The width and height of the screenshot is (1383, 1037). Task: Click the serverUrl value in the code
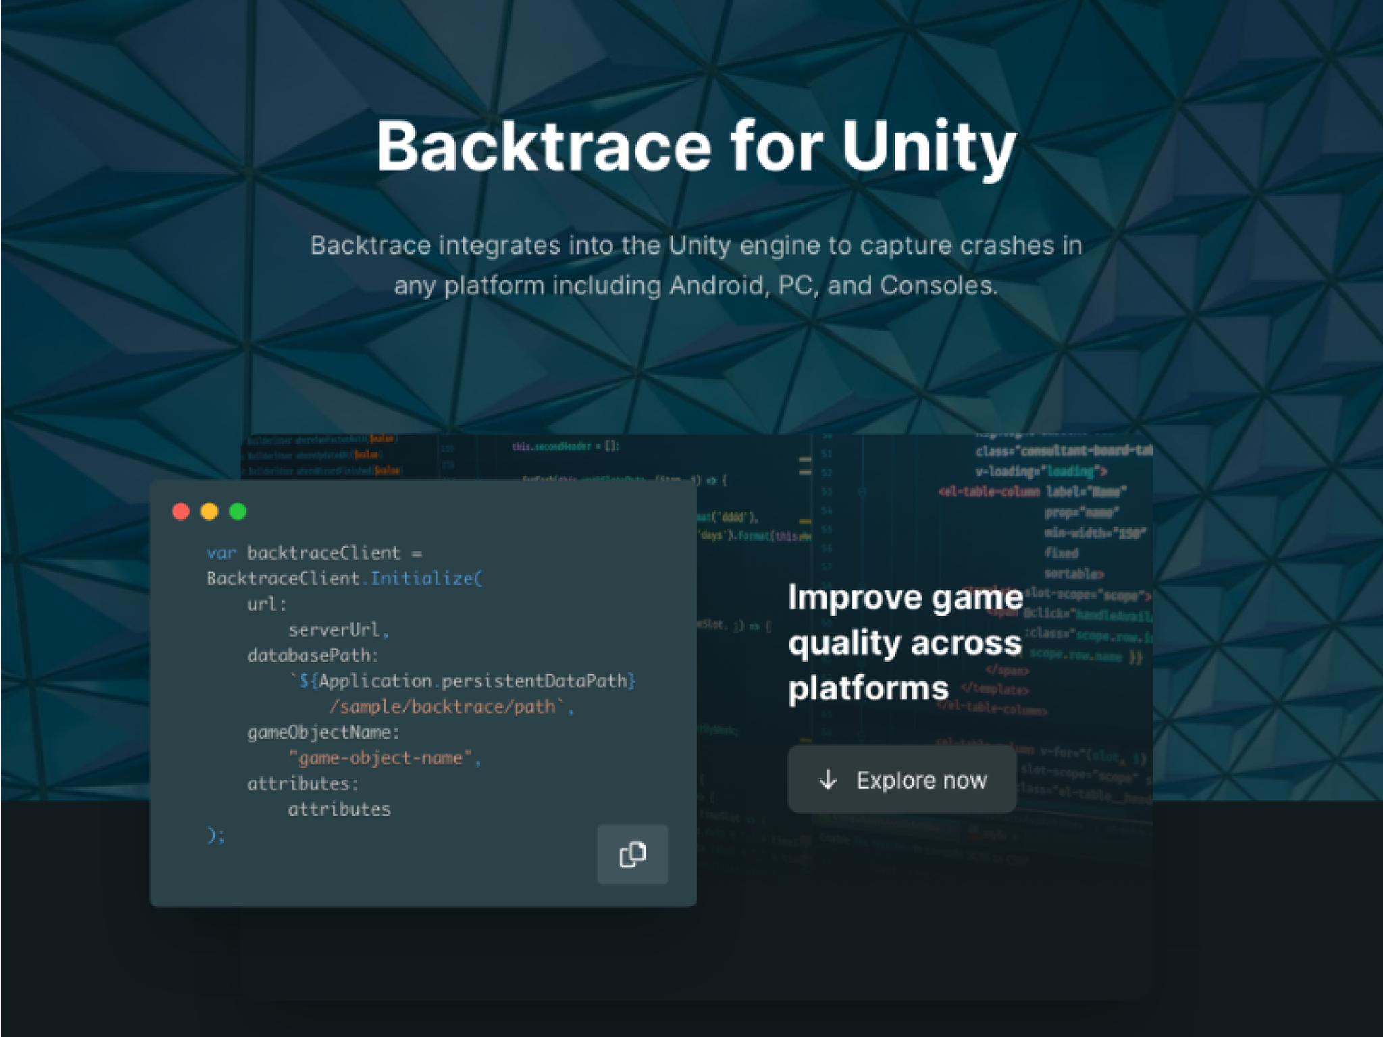[335, 630]
